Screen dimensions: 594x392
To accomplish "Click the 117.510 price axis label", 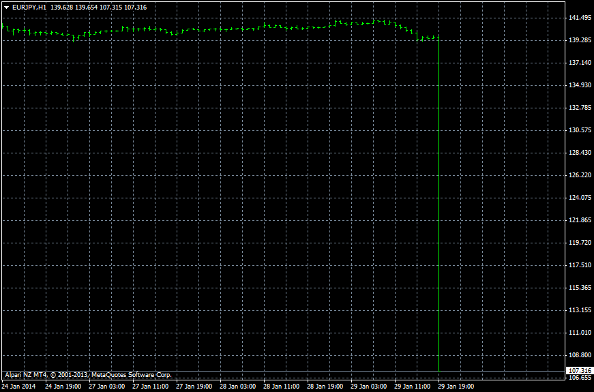I will point(579,265).
